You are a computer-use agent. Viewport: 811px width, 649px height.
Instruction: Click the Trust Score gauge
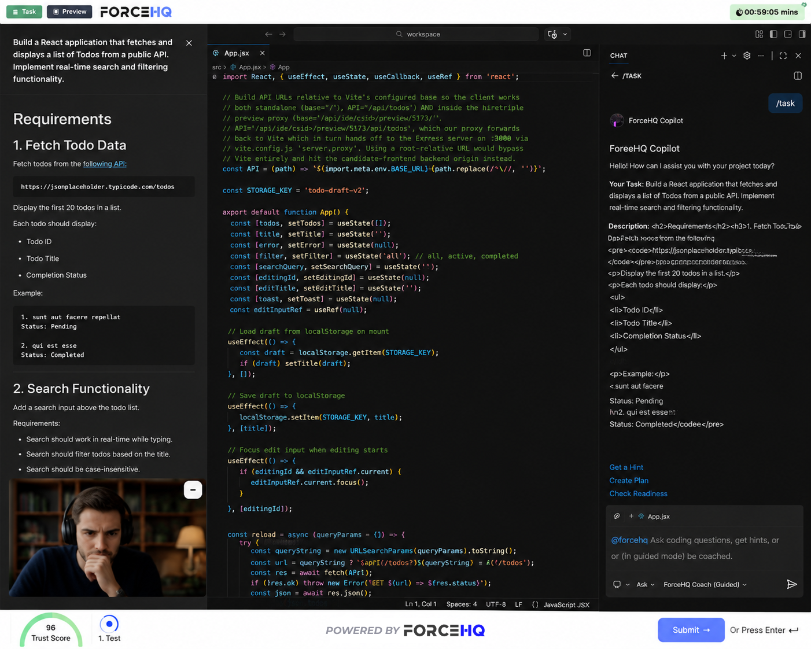(51, 629)
